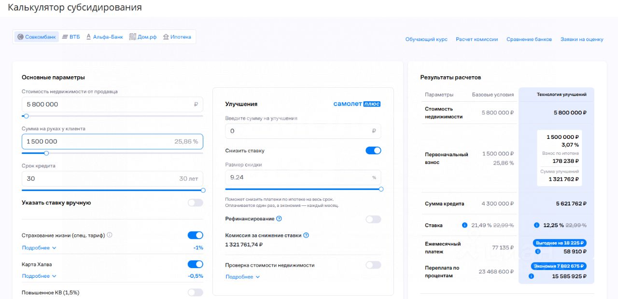Expand Подробнее under Страхование жизни
The width and height of the screenshot is (618, 299).
39,248
